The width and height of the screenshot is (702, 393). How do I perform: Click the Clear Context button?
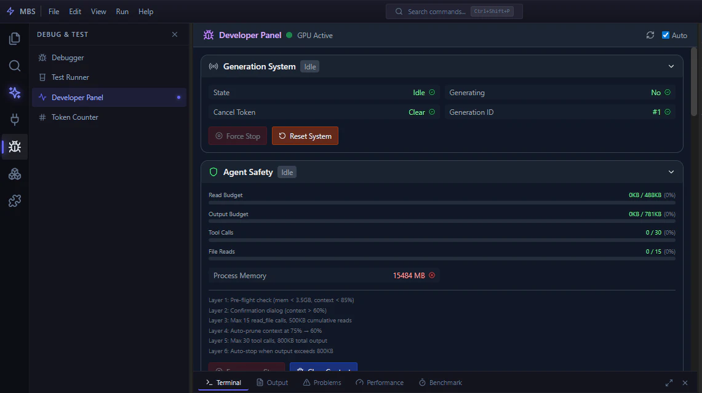(x=324, y=369)
